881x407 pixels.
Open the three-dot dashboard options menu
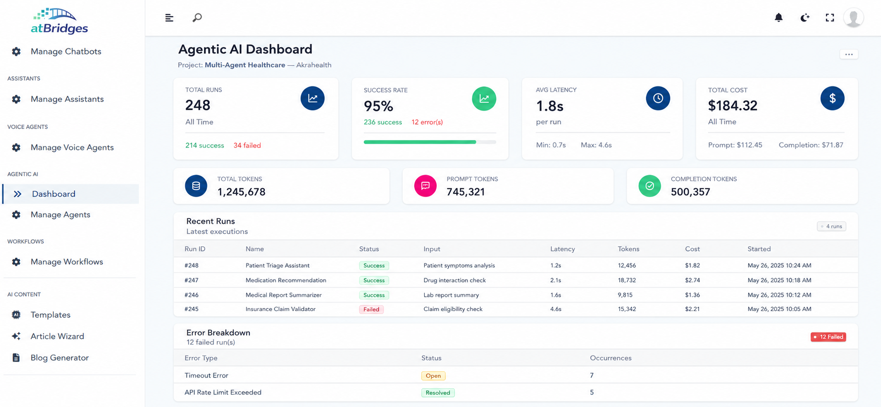click(849, 54)
